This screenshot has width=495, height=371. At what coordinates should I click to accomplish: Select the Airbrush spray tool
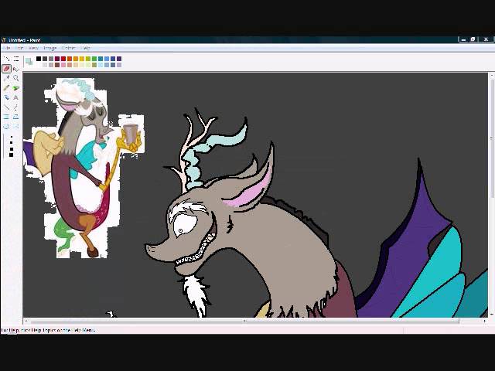coord(6,97)
